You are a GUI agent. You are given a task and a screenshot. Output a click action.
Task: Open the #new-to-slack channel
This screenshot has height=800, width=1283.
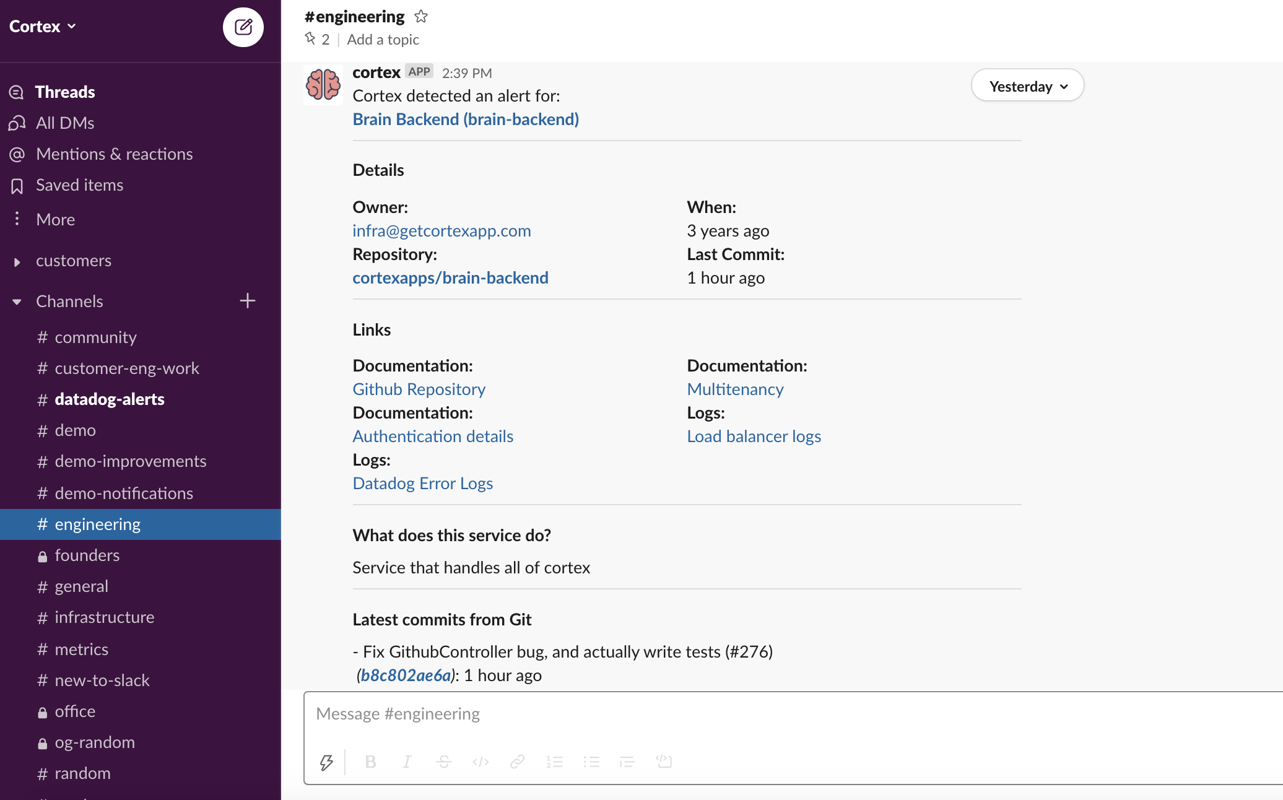tap(140, 680)
